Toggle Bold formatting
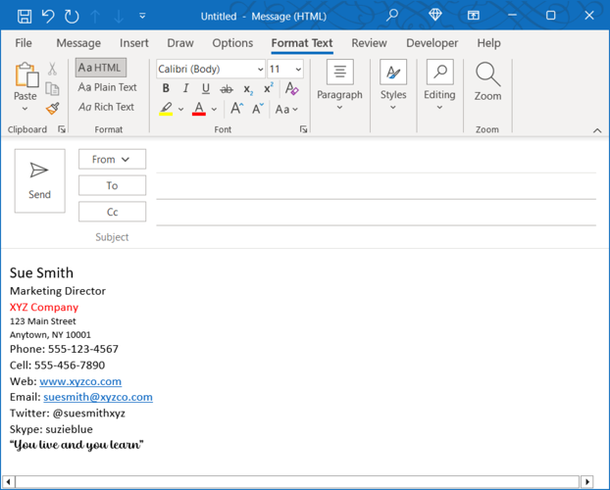Viewport: 610px width, 490px height. [x=166, y=89]
